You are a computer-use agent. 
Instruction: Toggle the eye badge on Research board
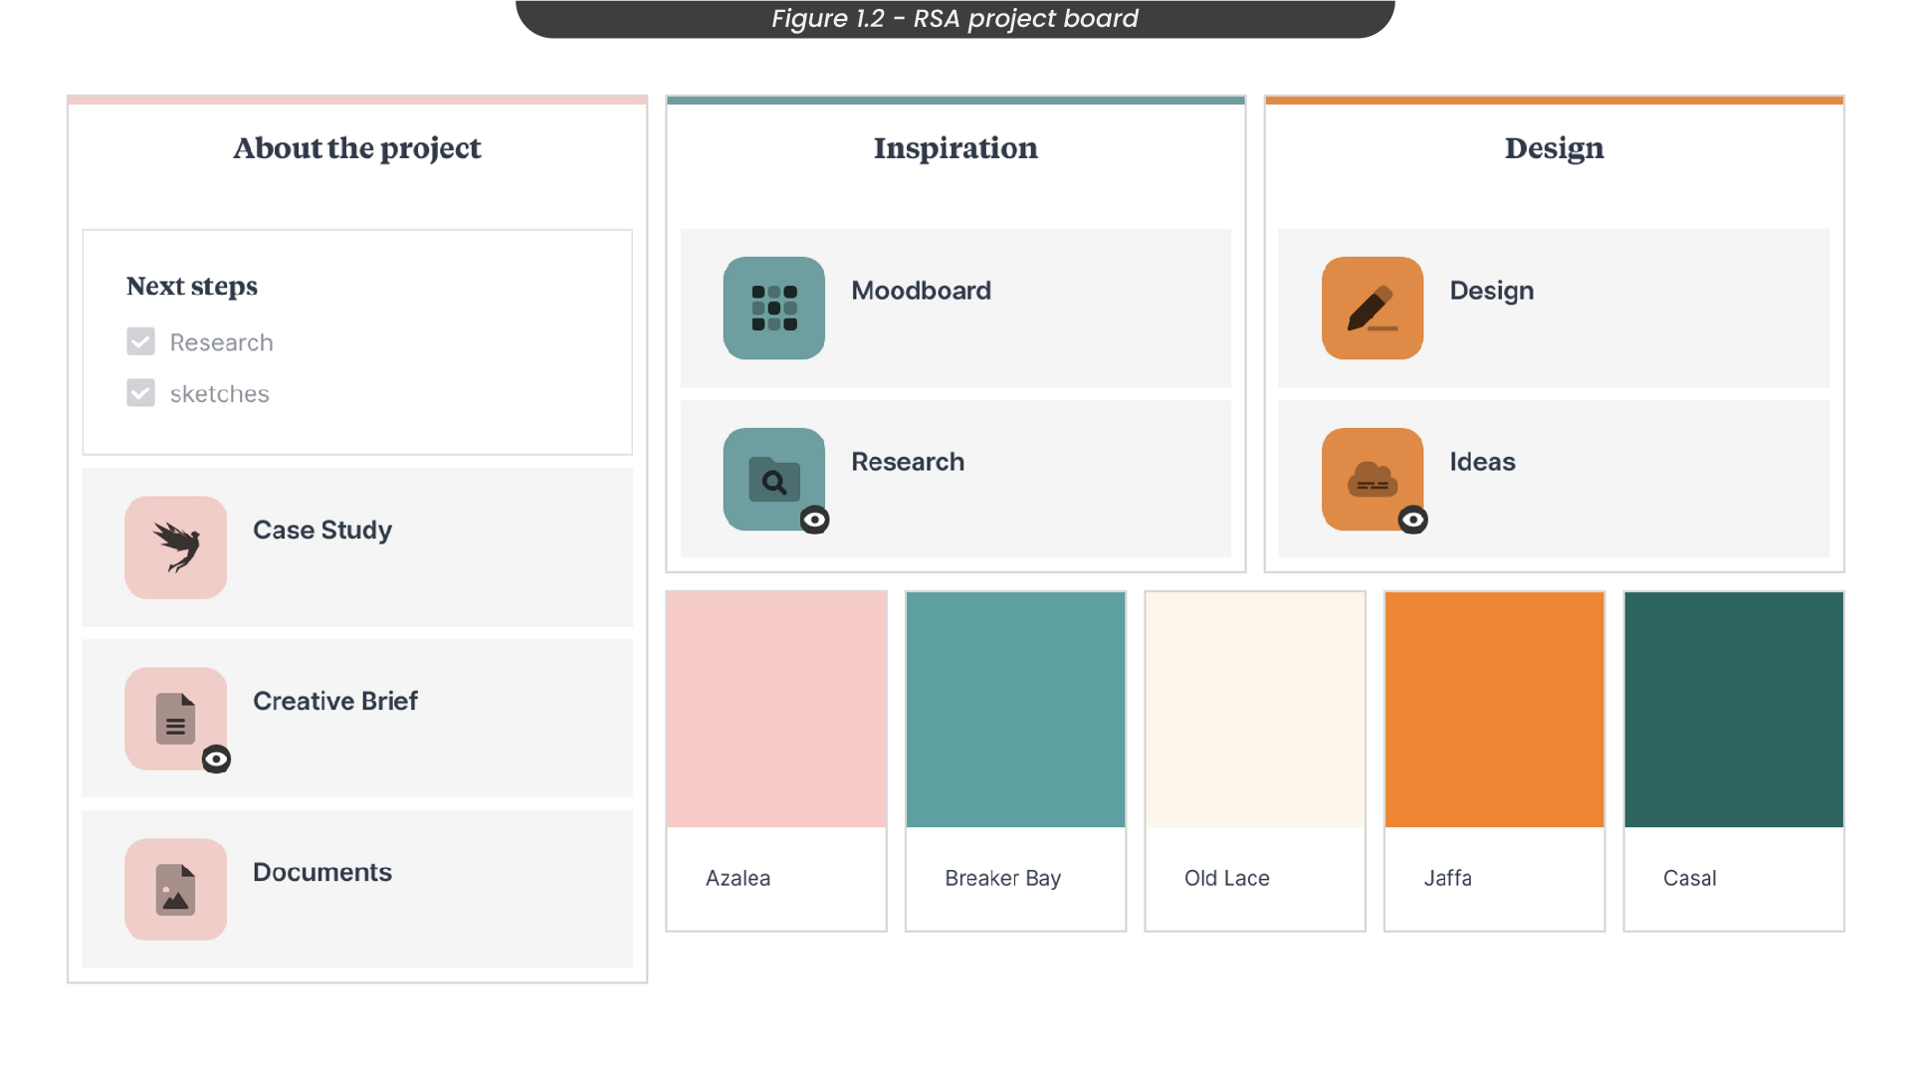(x=814, y=520)
